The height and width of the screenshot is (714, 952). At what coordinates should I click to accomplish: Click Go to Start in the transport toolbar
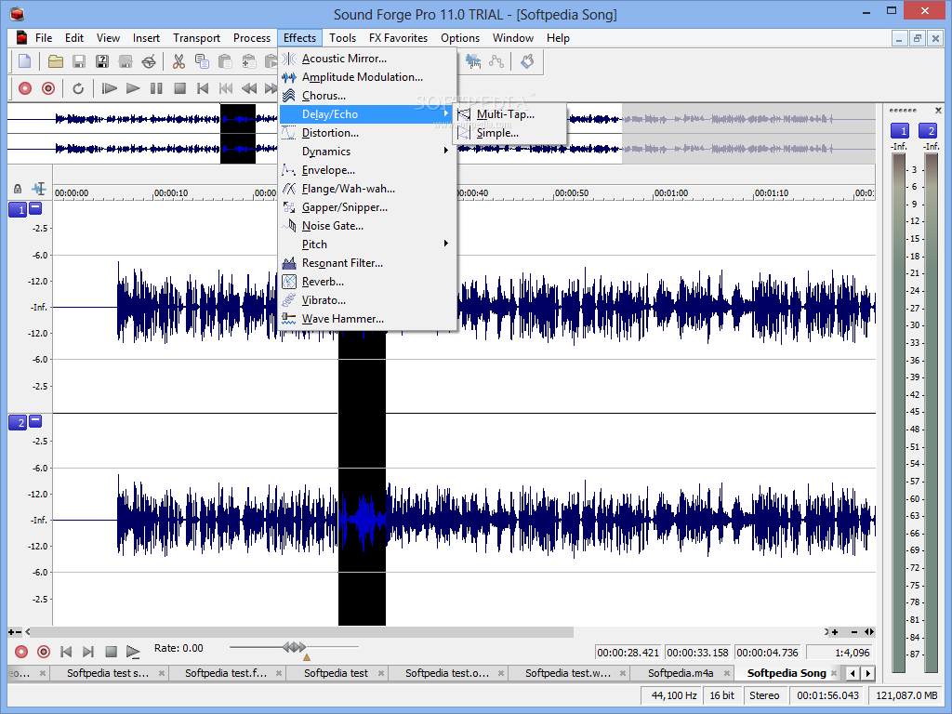tap(203, 88)
